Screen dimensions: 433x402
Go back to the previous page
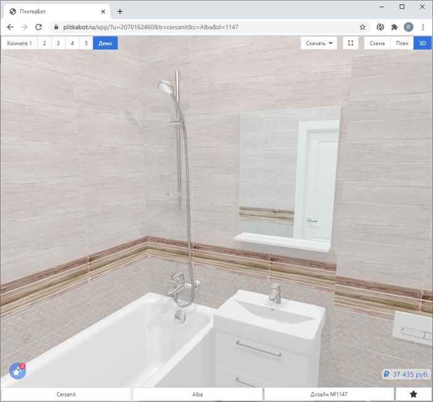pos(10,27)
